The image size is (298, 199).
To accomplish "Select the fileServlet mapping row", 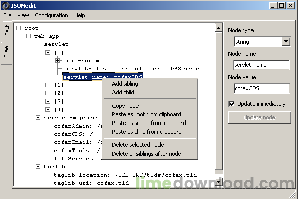I will tap(78, 159).
